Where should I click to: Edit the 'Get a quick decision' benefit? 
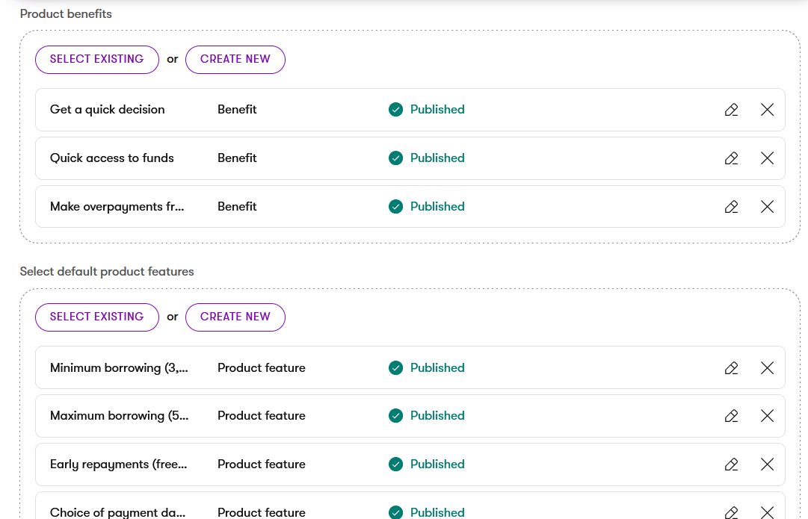point(731,110)
